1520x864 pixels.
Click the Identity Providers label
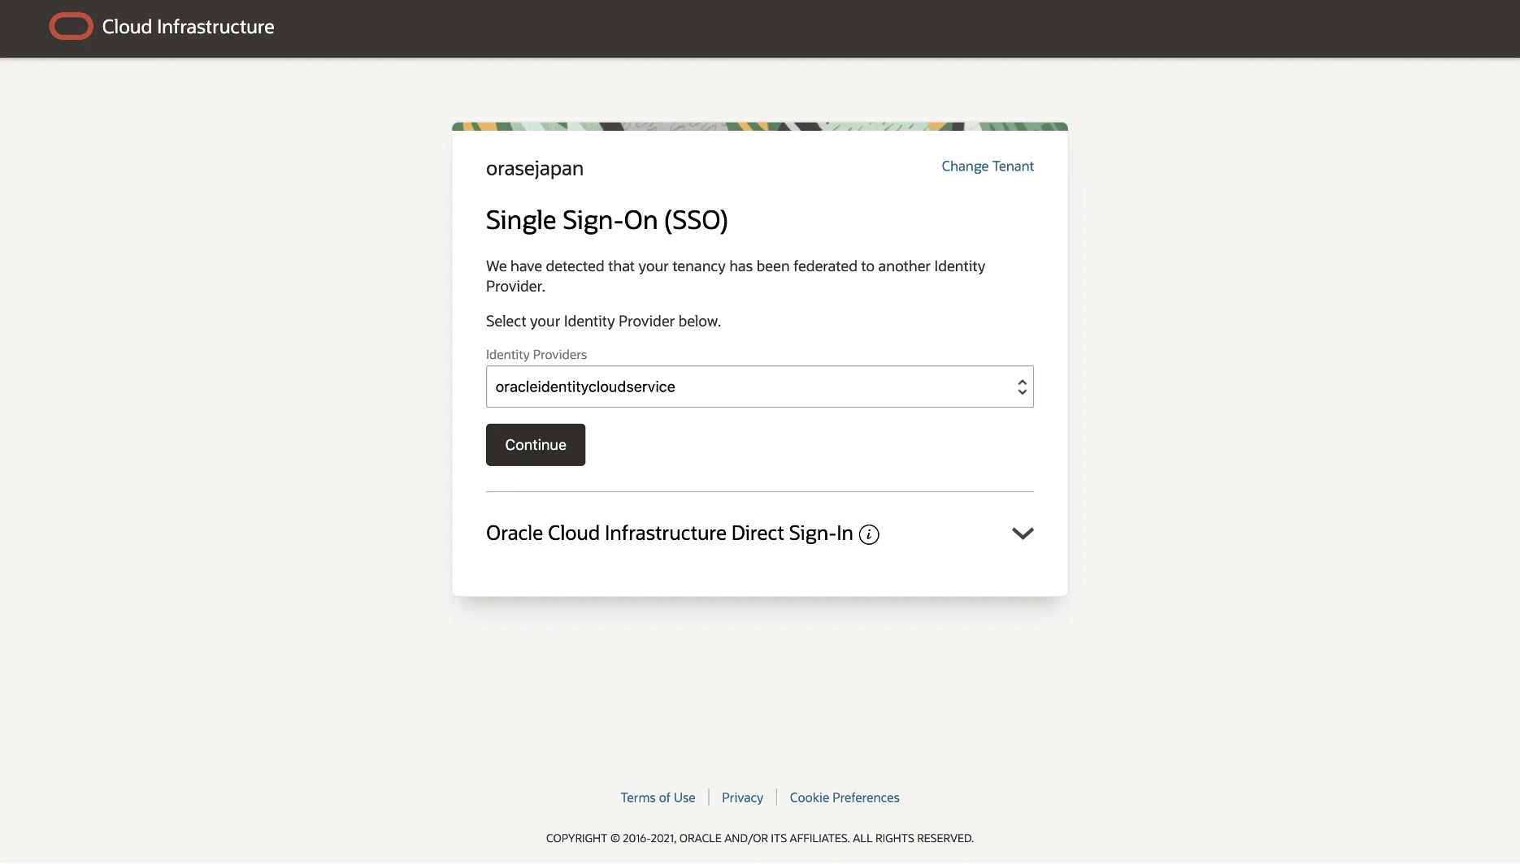point(536,355)
